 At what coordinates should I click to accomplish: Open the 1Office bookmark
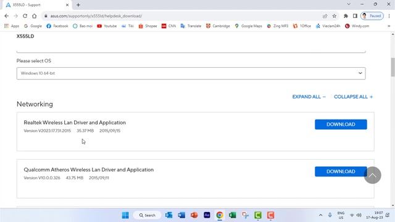click(x=302, y=26)
